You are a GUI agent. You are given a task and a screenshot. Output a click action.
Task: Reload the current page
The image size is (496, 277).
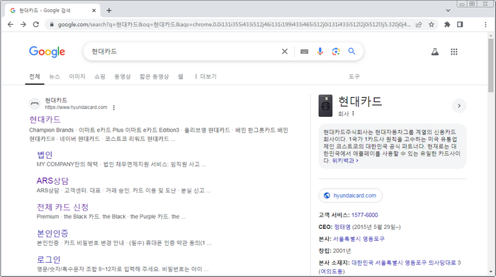pos(36,24)
